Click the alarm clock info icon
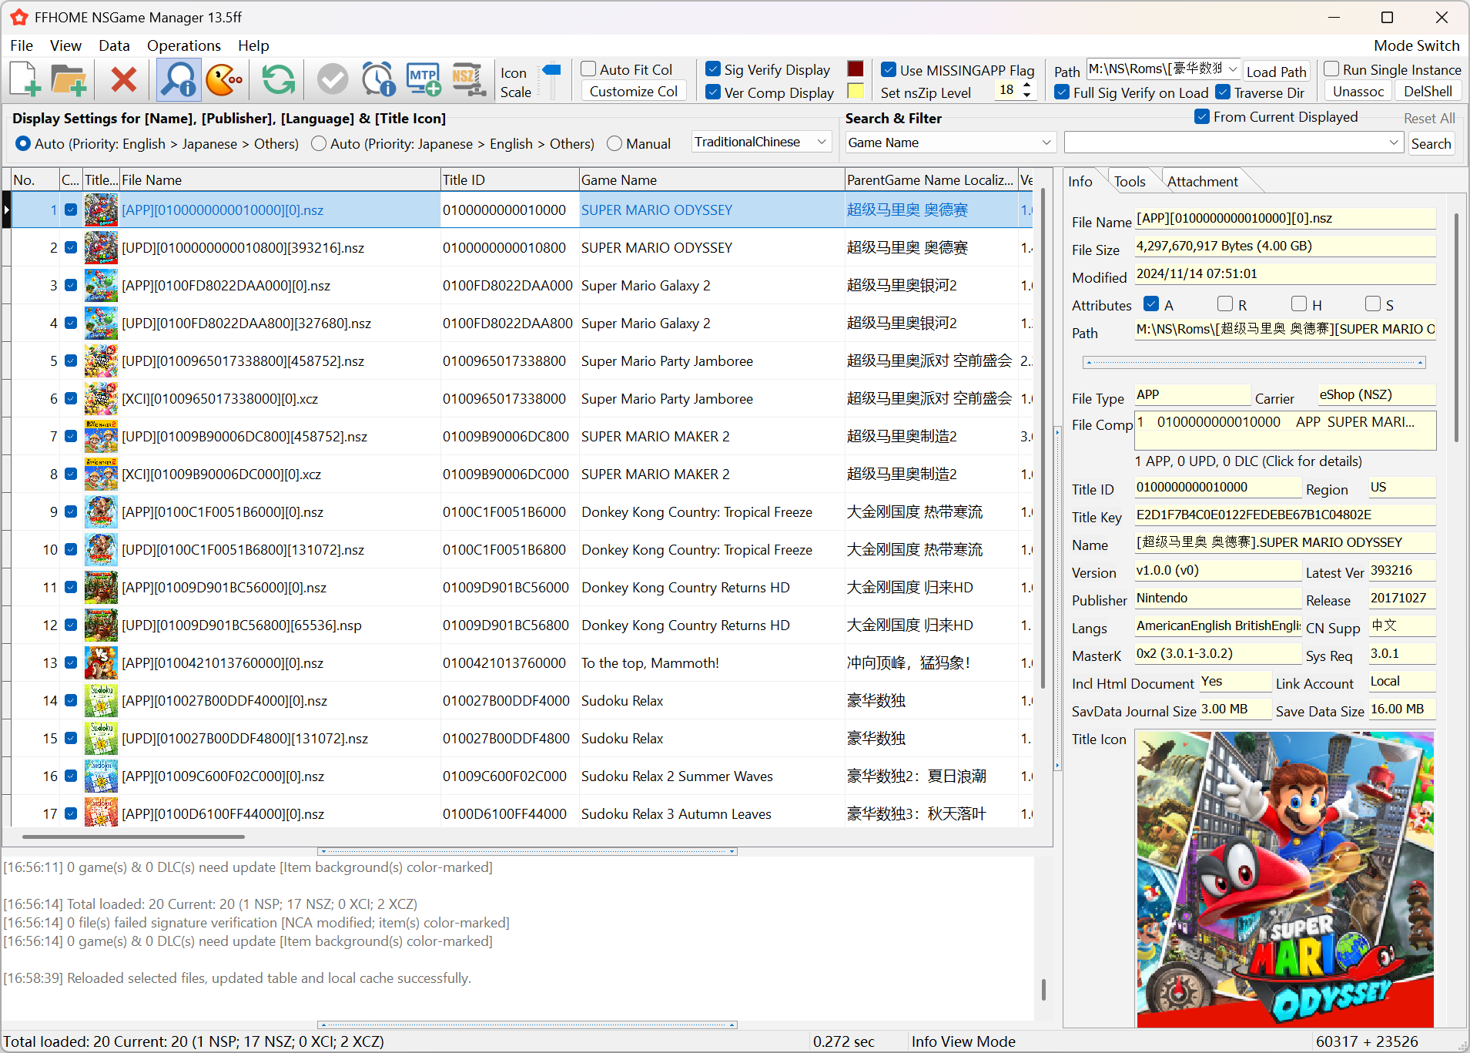 point(378,79)
